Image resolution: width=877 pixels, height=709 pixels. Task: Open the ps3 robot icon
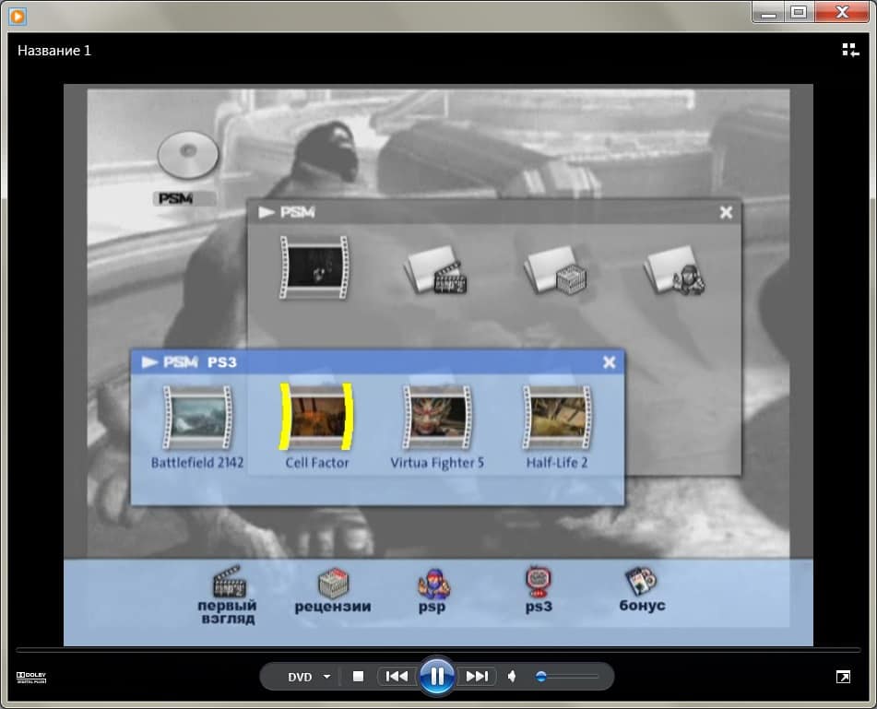(538, 582)
